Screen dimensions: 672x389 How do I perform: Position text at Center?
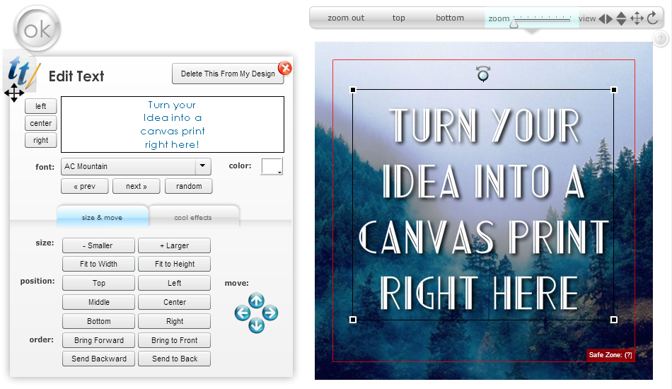tap(175, 302)
